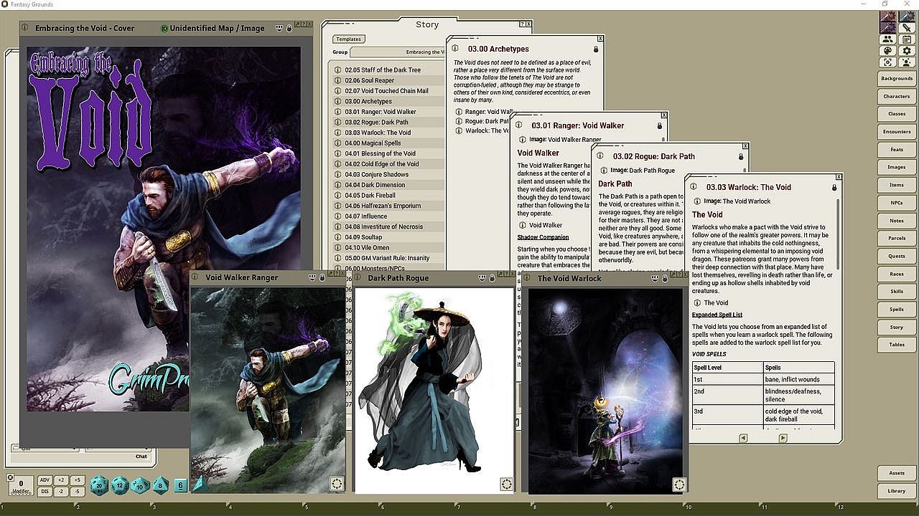Click the link icon for 04.05 Dark Fireball
Image resolution: width=919 pixels, height=516 pixels.
pyautogui.click(x=338, y=195)
